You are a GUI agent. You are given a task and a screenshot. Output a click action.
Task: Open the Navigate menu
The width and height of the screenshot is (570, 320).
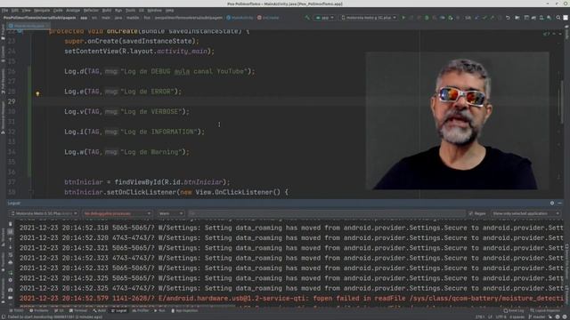42,11
